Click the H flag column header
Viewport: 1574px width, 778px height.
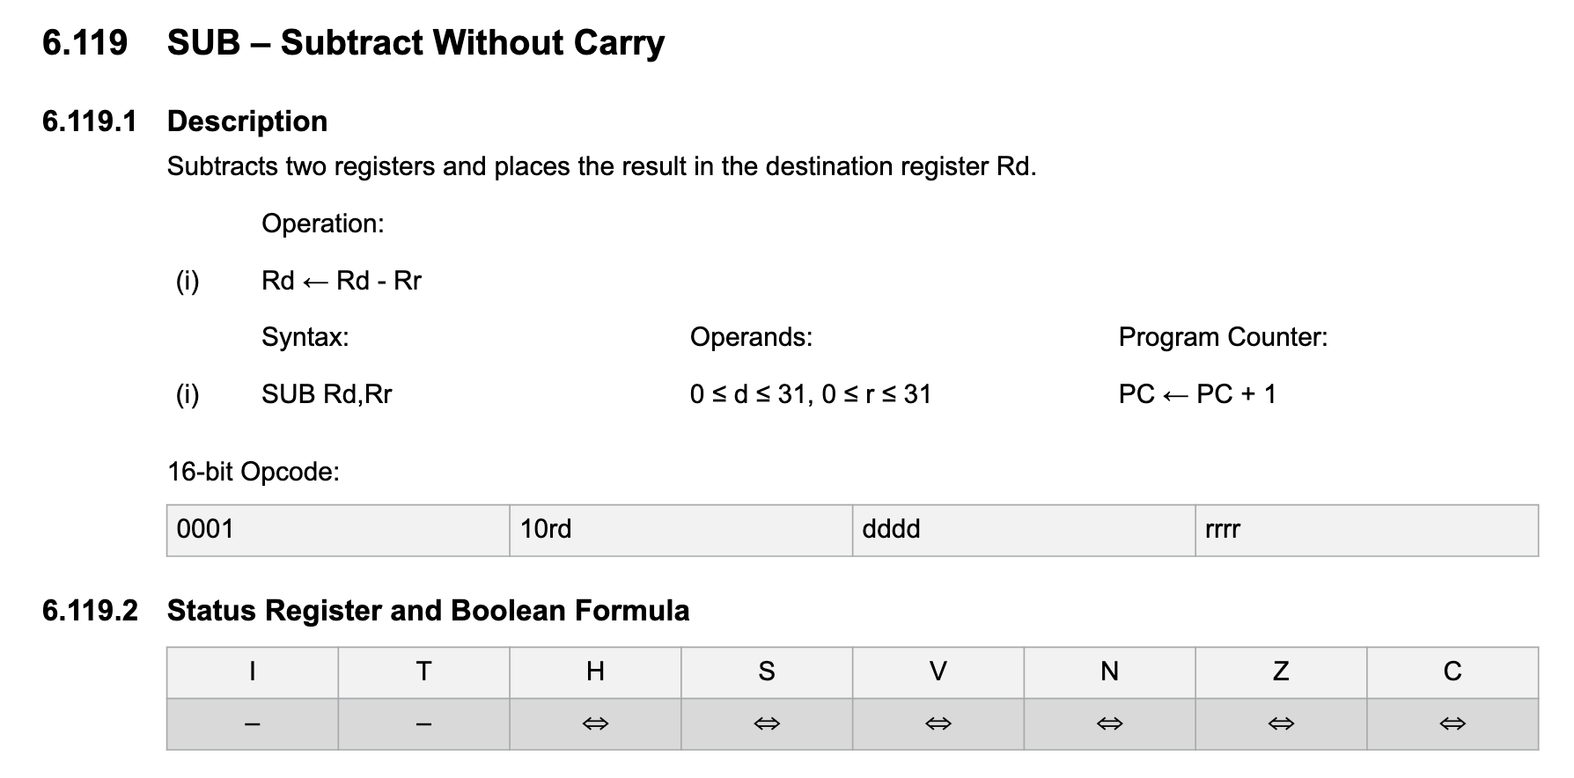[595, 672]
